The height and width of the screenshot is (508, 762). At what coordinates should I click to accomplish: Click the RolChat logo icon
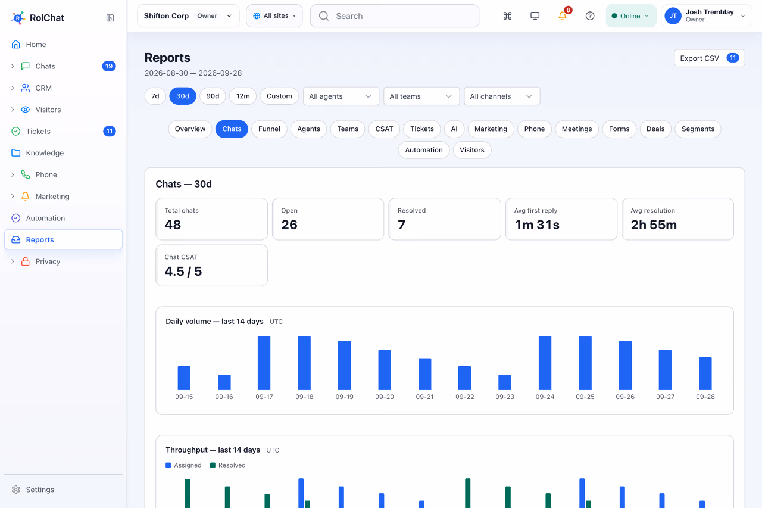click(x=17, y=18)
